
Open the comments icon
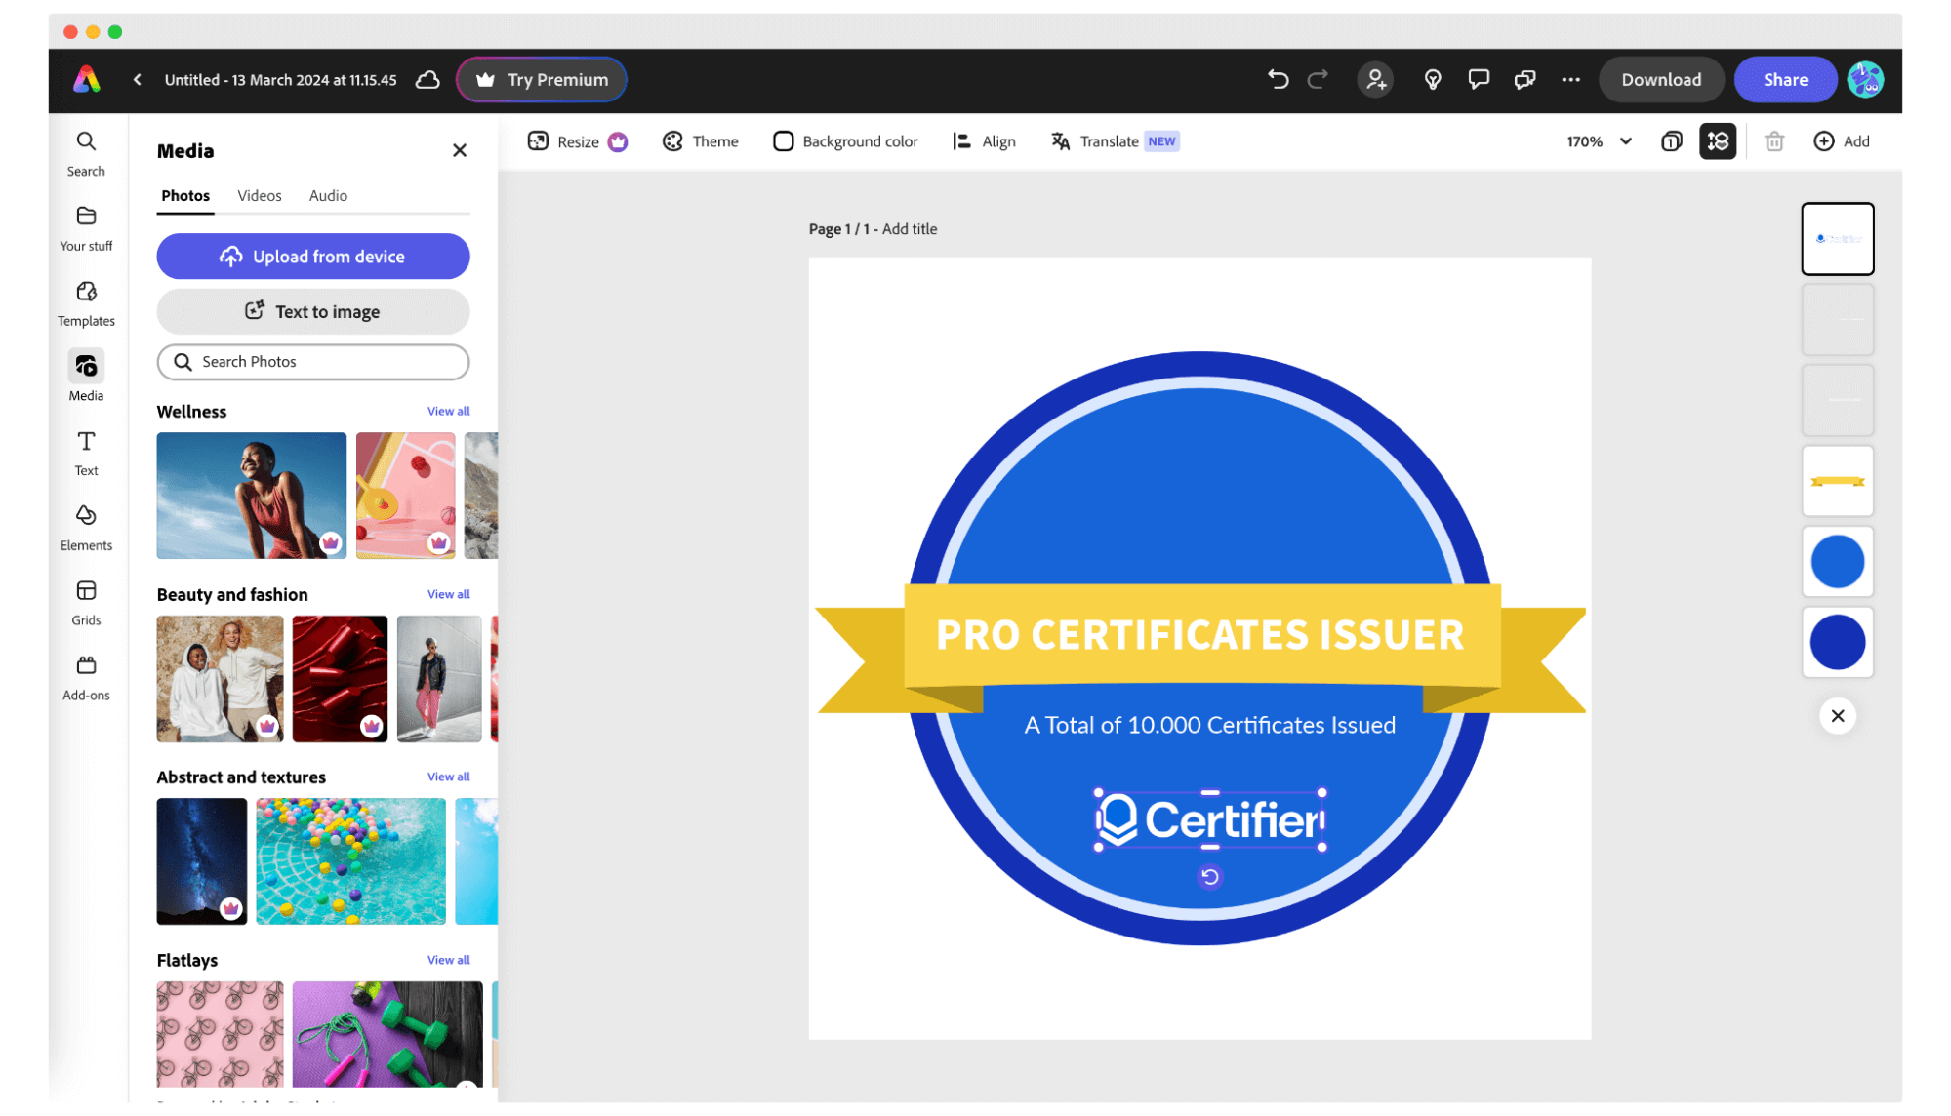pos(1479,79)
